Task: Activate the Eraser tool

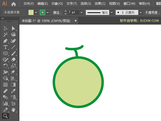Action: point(13,60)
